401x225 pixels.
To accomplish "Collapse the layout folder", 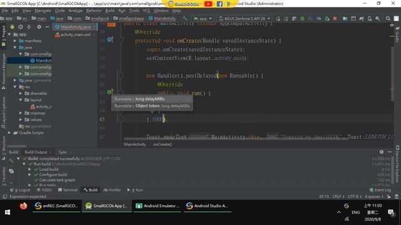I will pos(21,100).
